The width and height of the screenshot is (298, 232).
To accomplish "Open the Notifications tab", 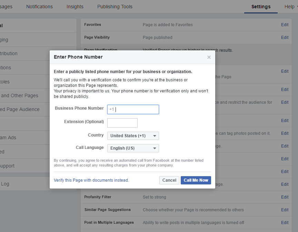I will pyautogui.click(x=39, y=7).
